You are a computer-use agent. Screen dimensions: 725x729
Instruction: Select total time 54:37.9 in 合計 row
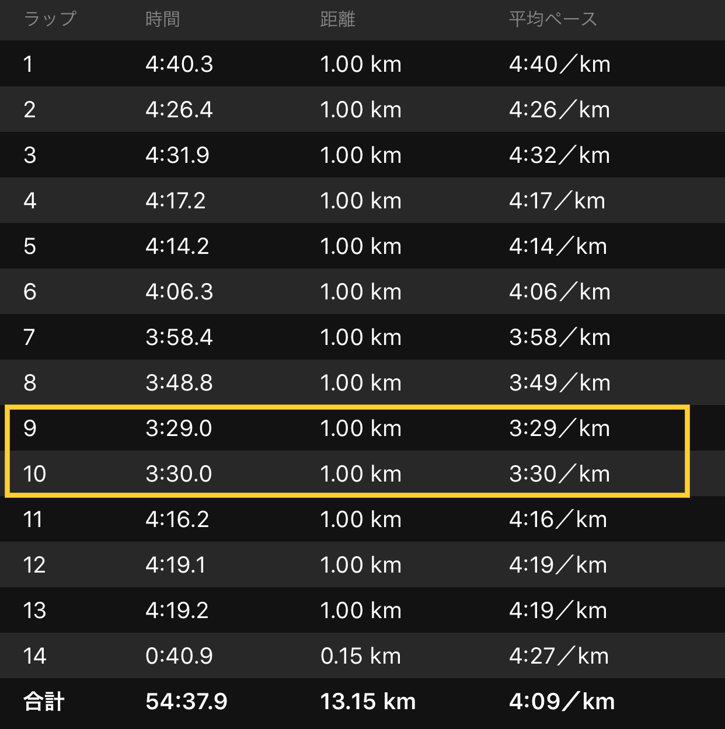[186, 702]
